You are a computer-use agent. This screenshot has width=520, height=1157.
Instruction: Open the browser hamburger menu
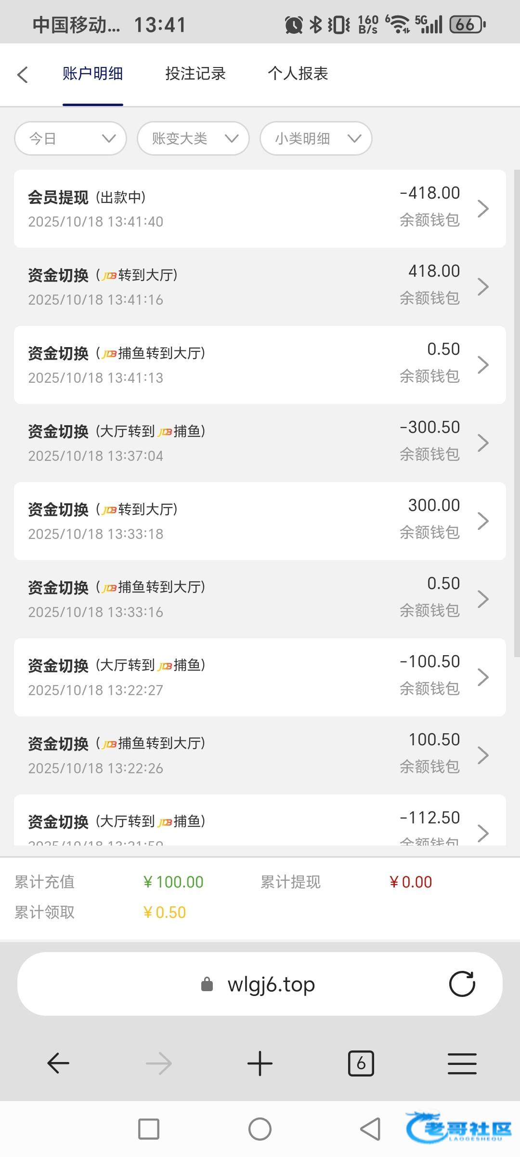462,1063
